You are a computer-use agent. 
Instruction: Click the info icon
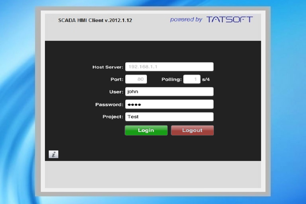click(54, 154)
